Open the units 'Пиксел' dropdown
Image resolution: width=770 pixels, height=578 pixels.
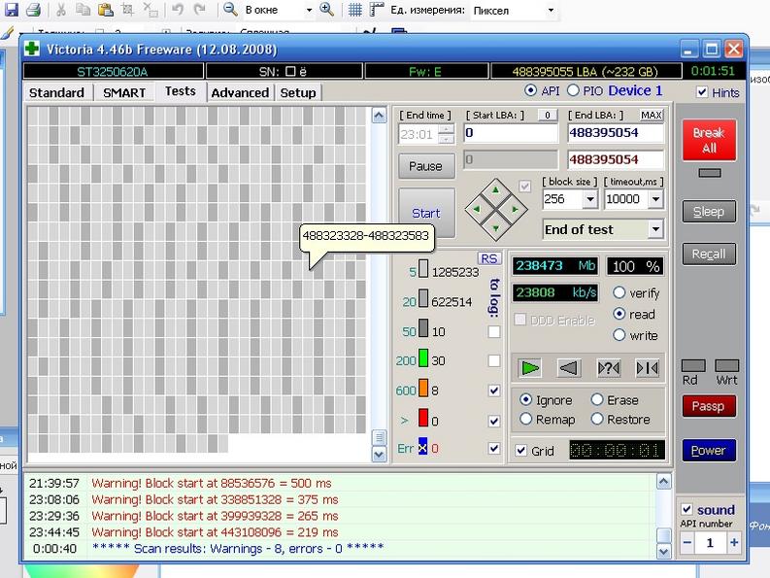[551, 11]
